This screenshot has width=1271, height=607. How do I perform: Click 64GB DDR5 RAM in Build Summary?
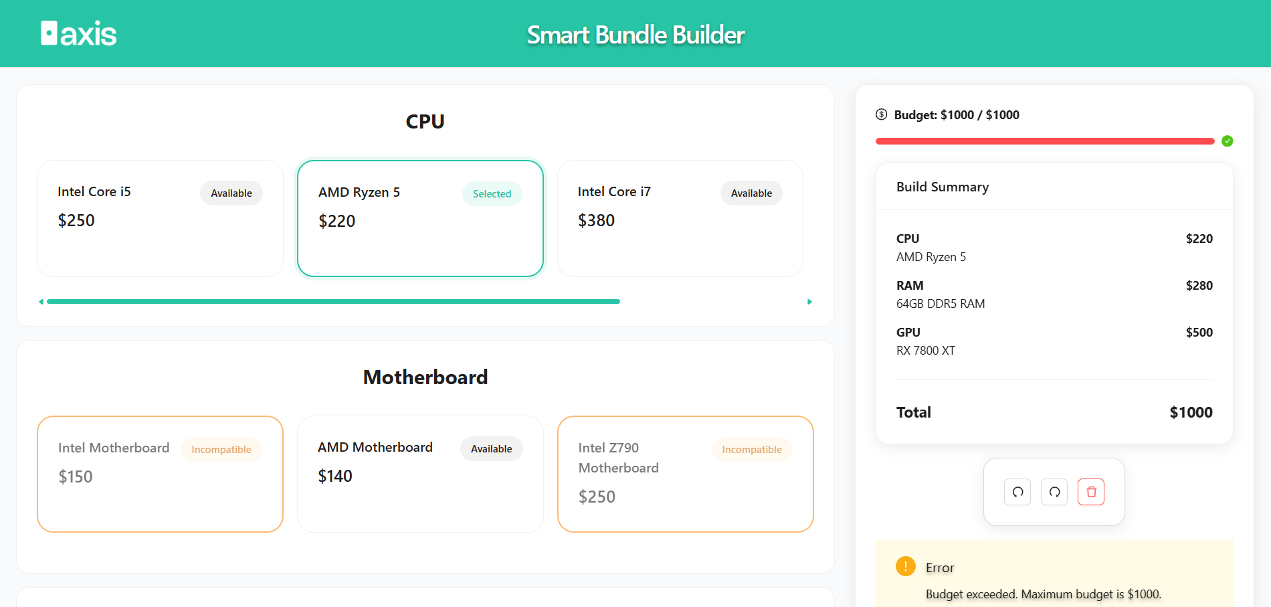tap(941, 304)
